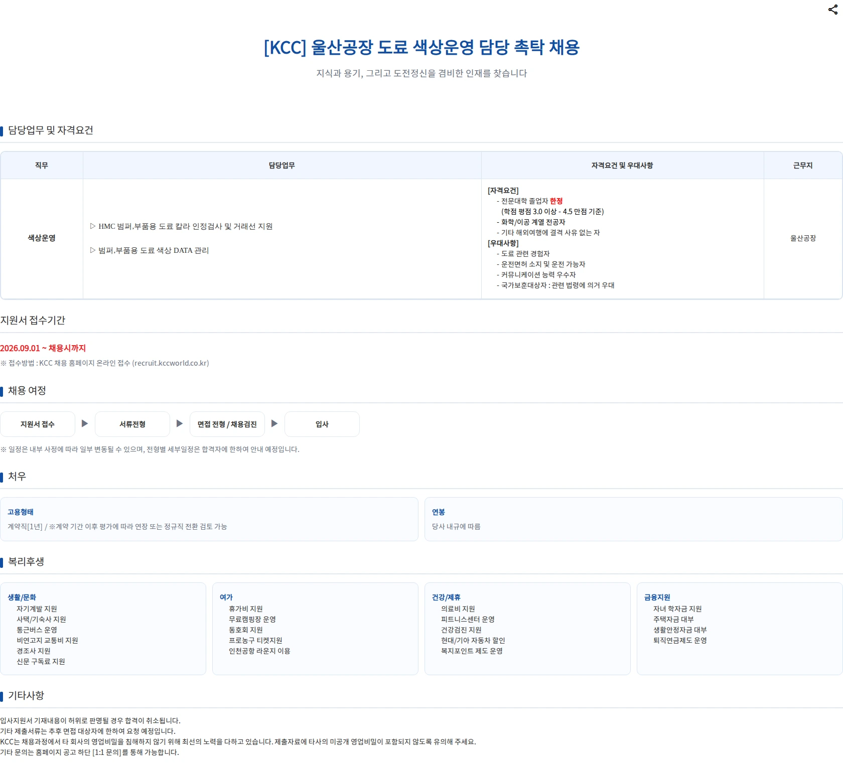Click 인천공항 라운지 이용
Viewport: 843px width, 772px height.
coord(259,651)
